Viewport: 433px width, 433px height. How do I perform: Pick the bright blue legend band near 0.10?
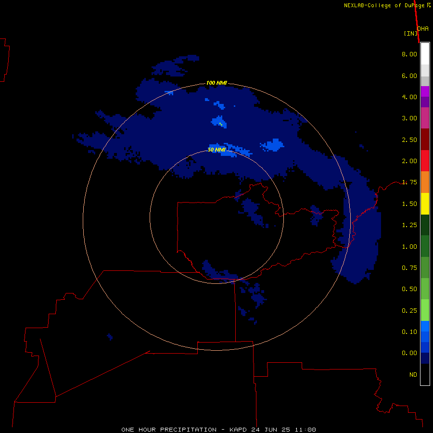(x=425, y=326)
